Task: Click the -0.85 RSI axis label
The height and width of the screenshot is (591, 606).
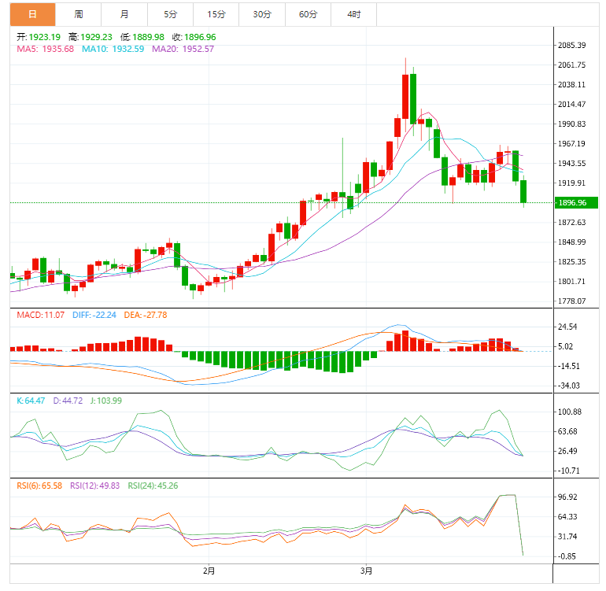Action: 568,556
